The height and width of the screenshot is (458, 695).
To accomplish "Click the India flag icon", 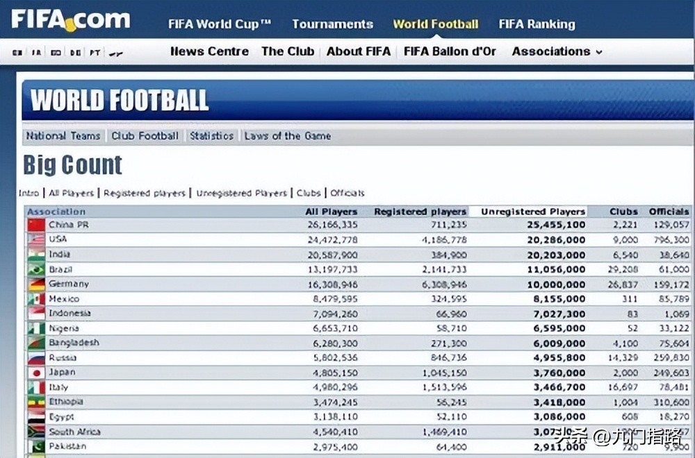I will [36, 255].
